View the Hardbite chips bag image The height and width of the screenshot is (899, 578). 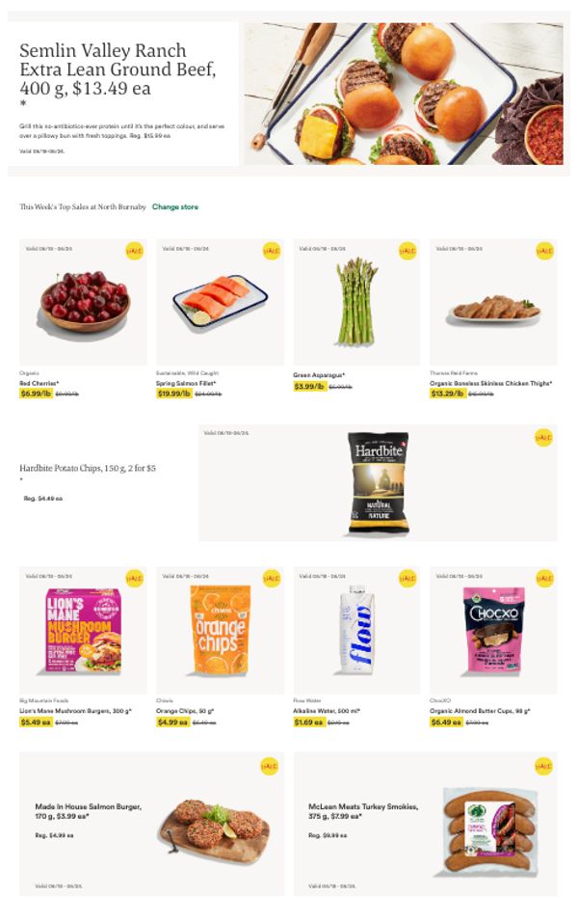(x=378, y=482)
